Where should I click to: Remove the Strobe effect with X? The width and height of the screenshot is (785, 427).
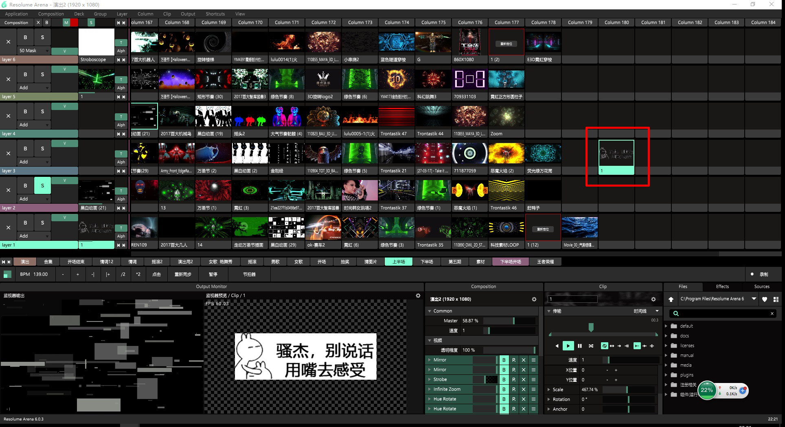[x=524, y=379]
